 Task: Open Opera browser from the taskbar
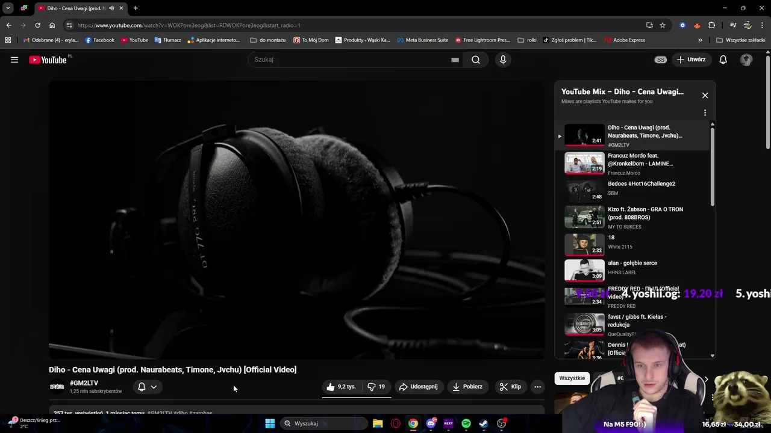tap(396, 423)
